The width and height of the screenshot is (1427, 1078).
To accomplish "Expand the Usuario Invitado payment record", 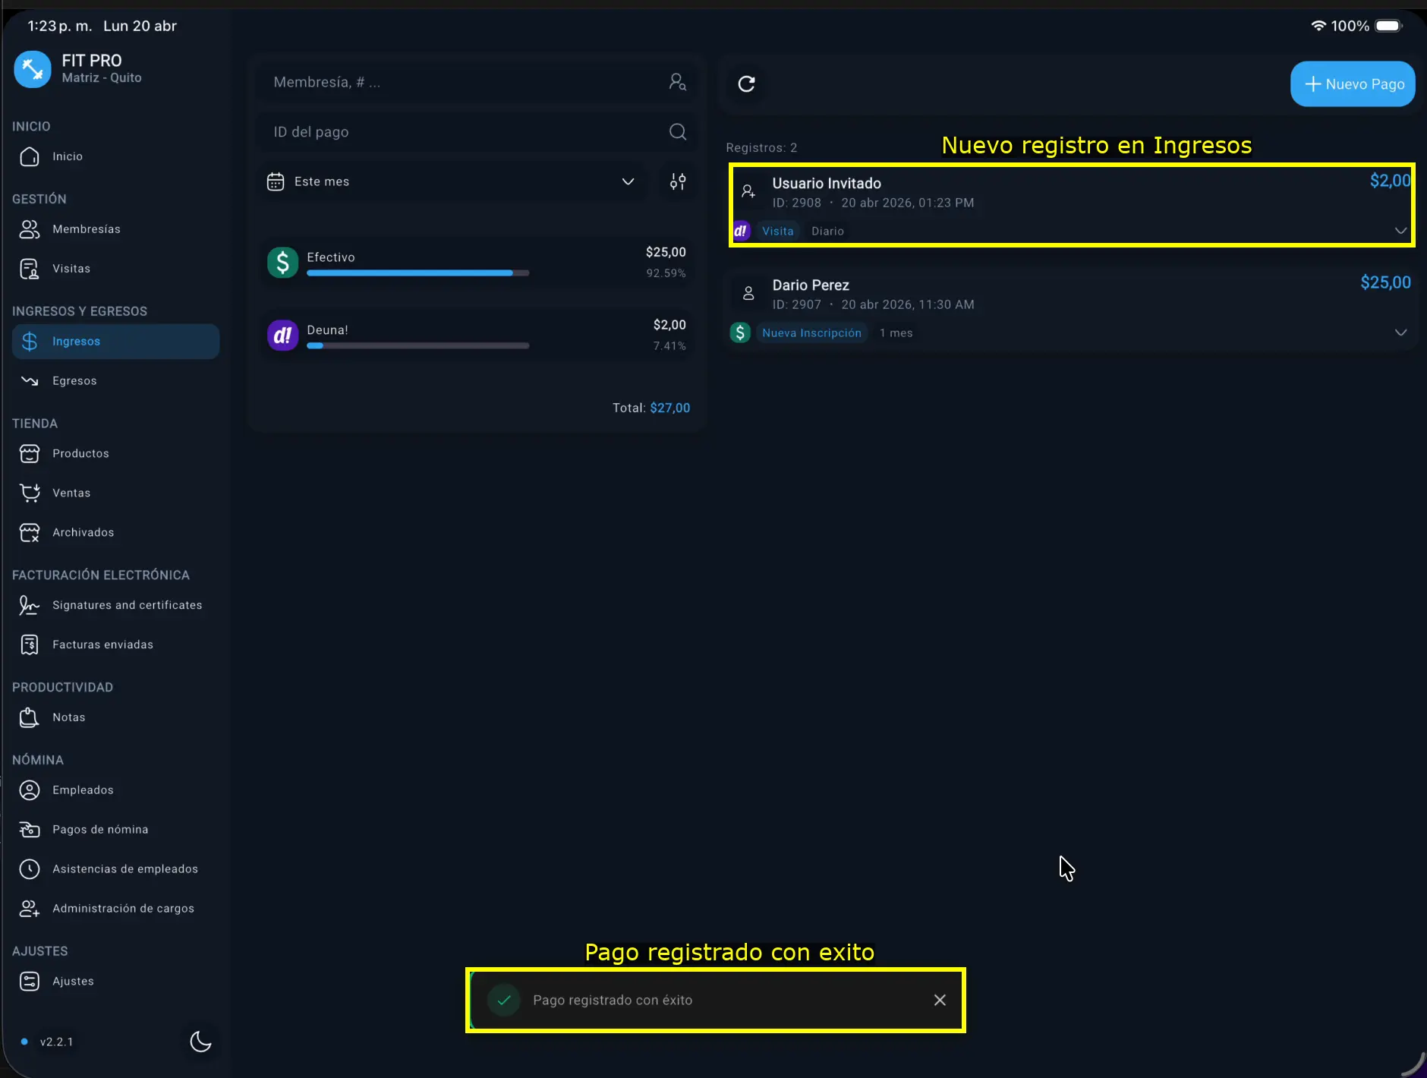I will click(x=1400, y=231).
